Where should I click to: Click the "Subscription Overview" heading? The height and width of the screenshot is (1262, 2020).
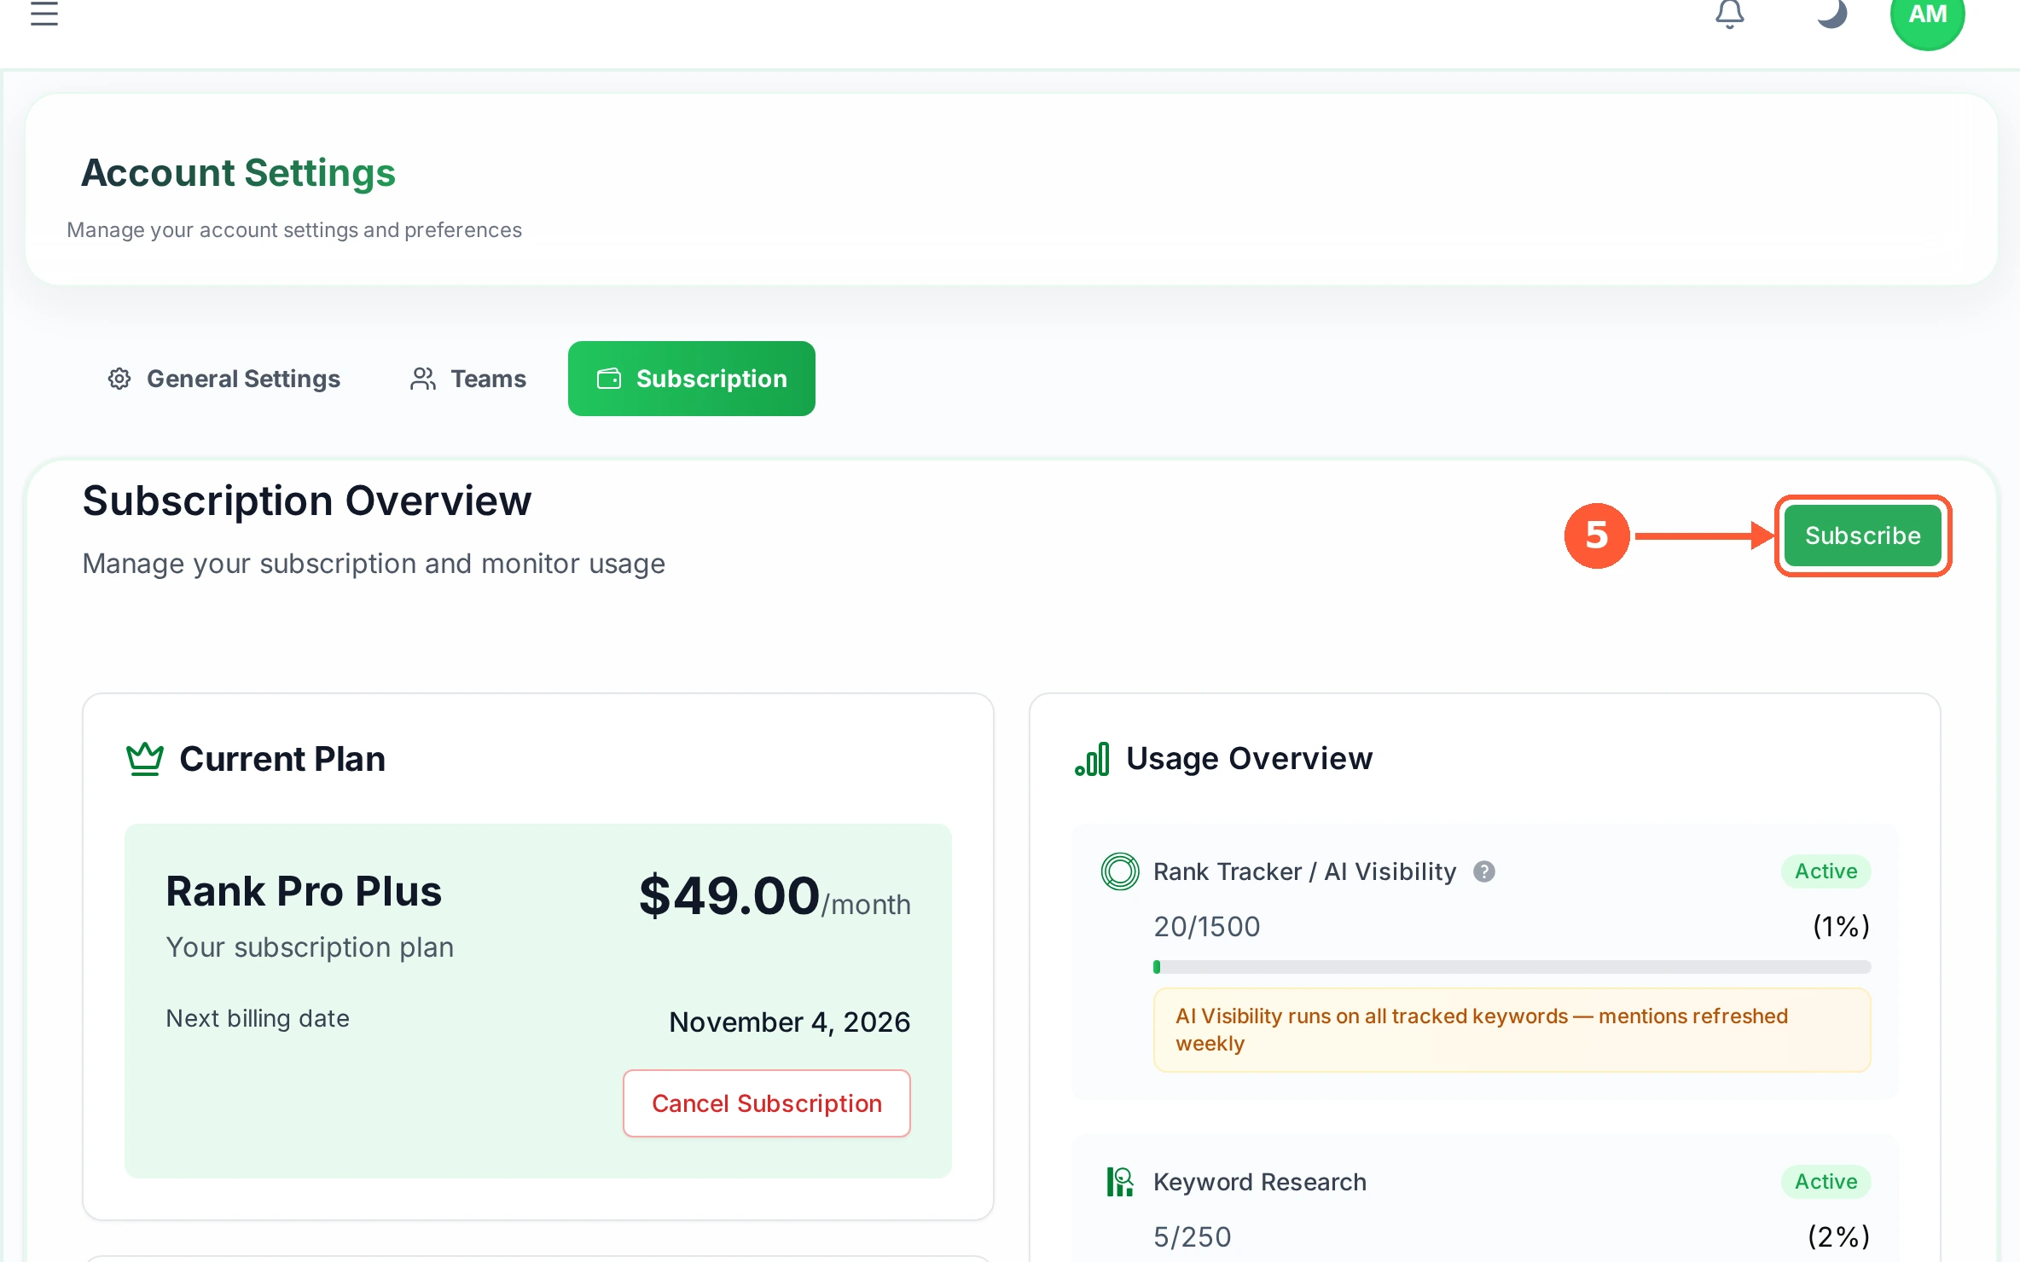click(307, 501)
